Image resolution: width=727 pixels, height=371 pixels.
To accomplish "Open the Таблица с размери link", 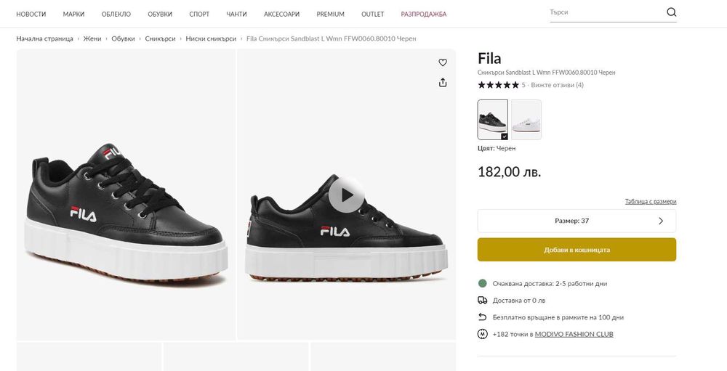I will 650,202.
